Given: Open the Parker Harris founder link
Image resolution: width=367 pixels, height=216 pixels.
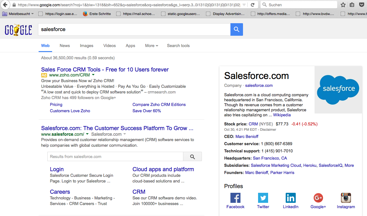Looking at the screenshot, I should coord(282,173).
